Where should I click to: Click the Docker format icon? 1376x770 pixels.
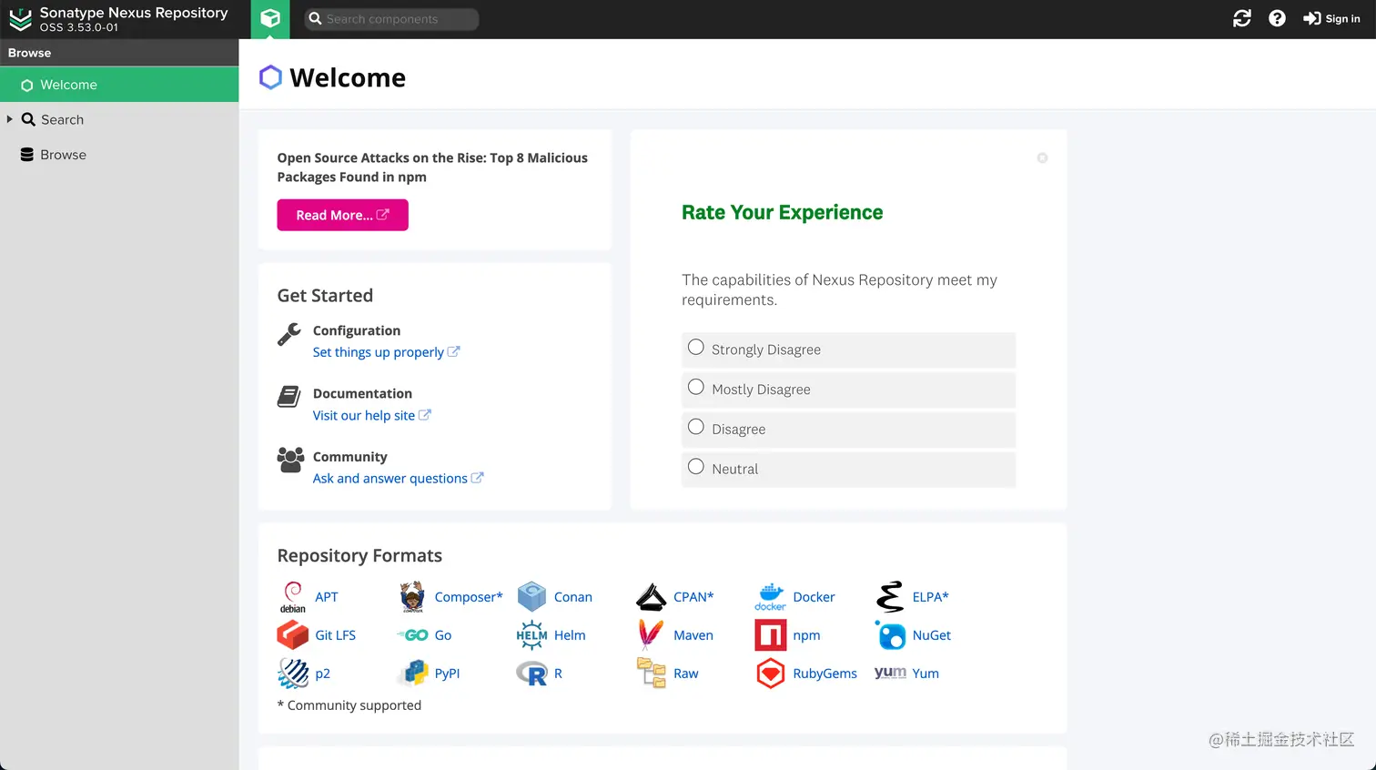(x=770, y=597)
